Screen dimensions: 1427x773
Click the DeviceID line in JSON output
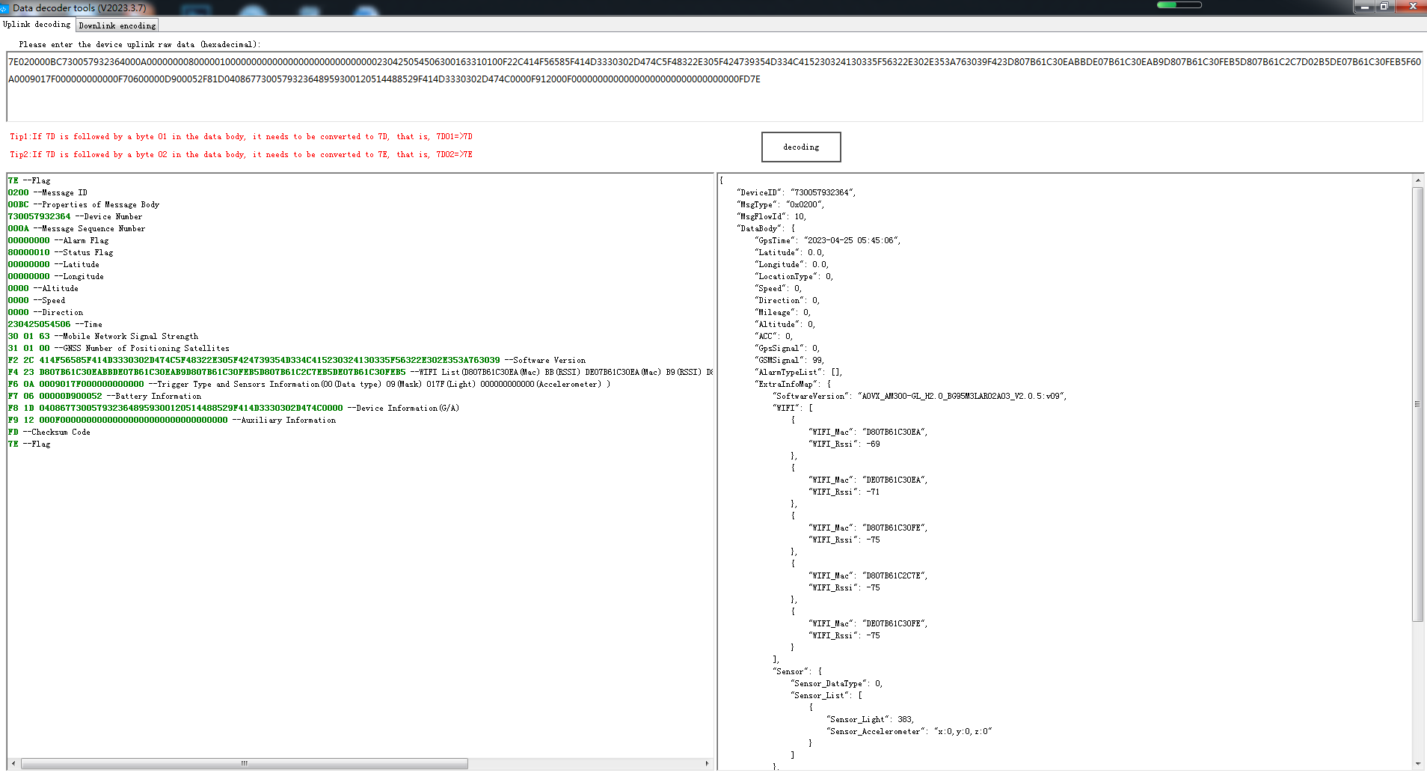pyautogui.click(x=795, y=192)
